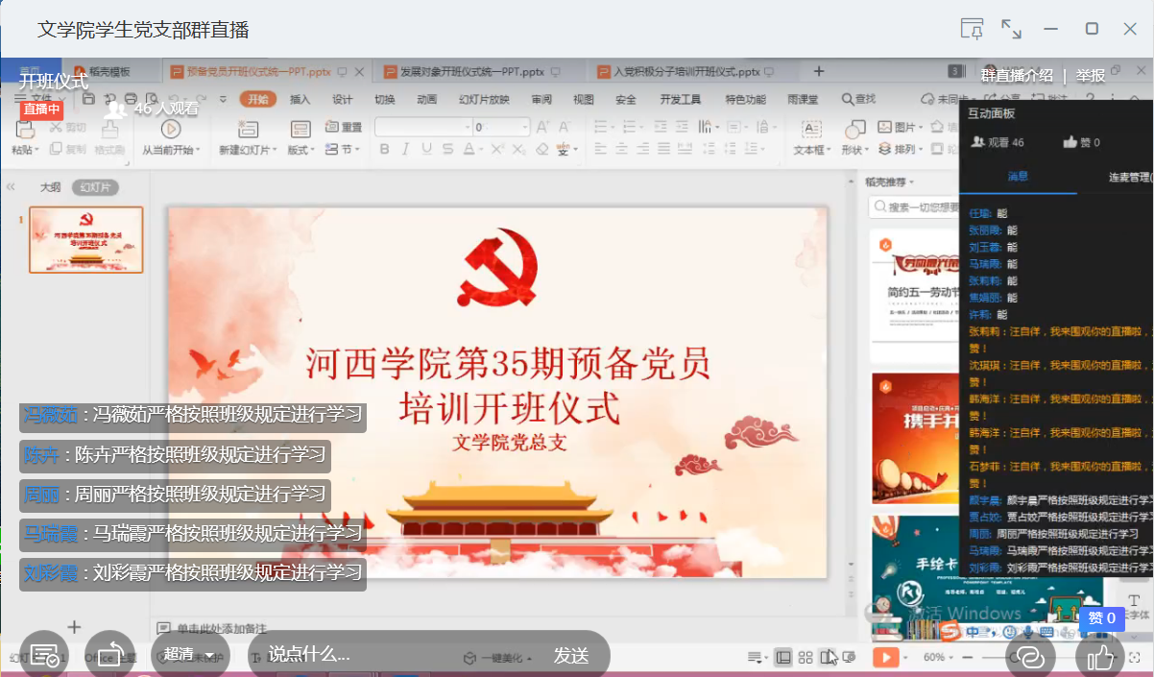
Task: Click the Reset (重置) slide button
Action: (x=344, y=127)
